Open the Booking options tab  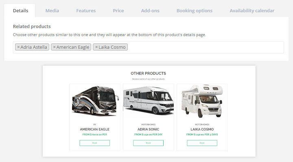[x=195, y=11]
